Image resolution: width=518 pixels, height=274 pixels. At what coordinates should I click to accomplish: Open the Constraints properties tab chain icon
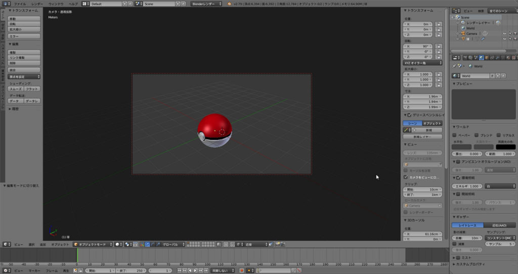click(x=492, y=58)
